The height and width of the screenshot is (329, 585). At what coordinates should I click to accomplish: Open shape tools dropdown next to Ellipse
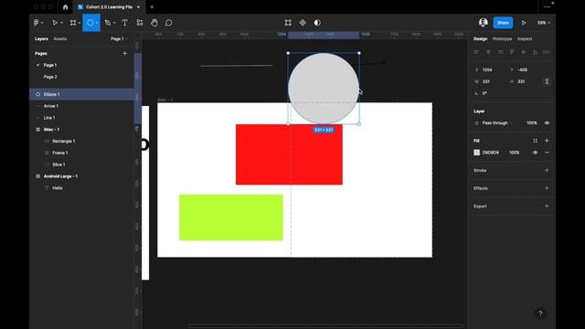click(x=97, y=23)
